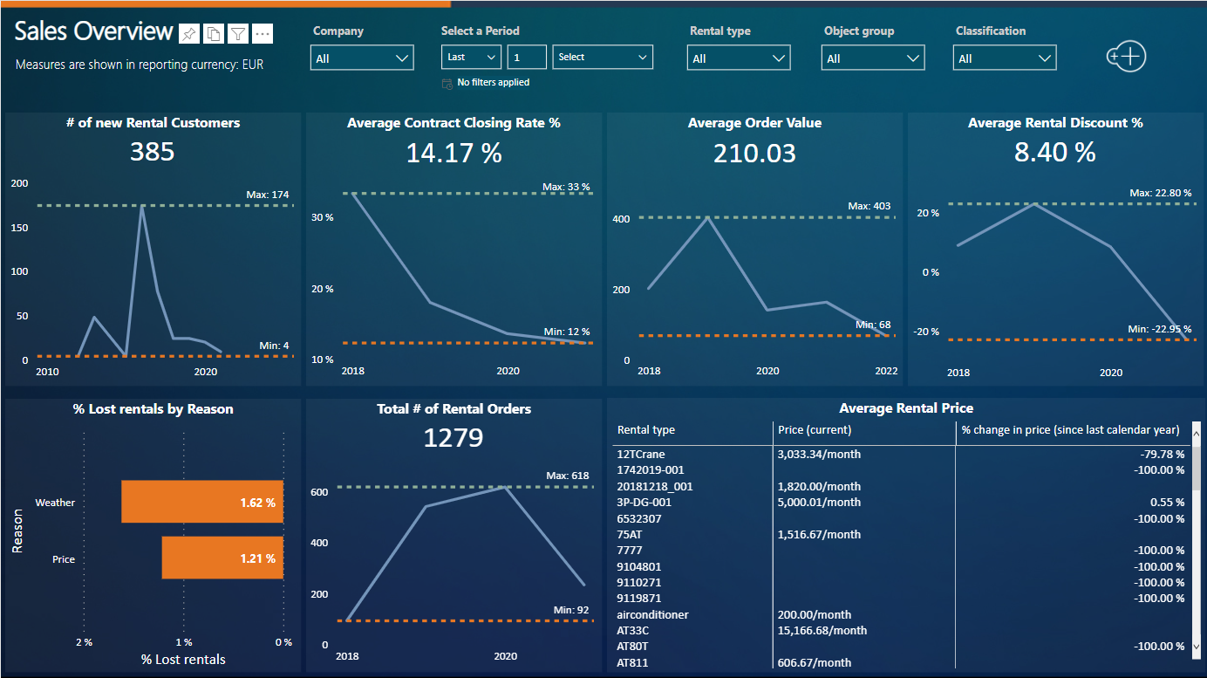Click the 75AT rental type row
Image resolution: width=1207 pixels, height=678 pixels.
631,534
